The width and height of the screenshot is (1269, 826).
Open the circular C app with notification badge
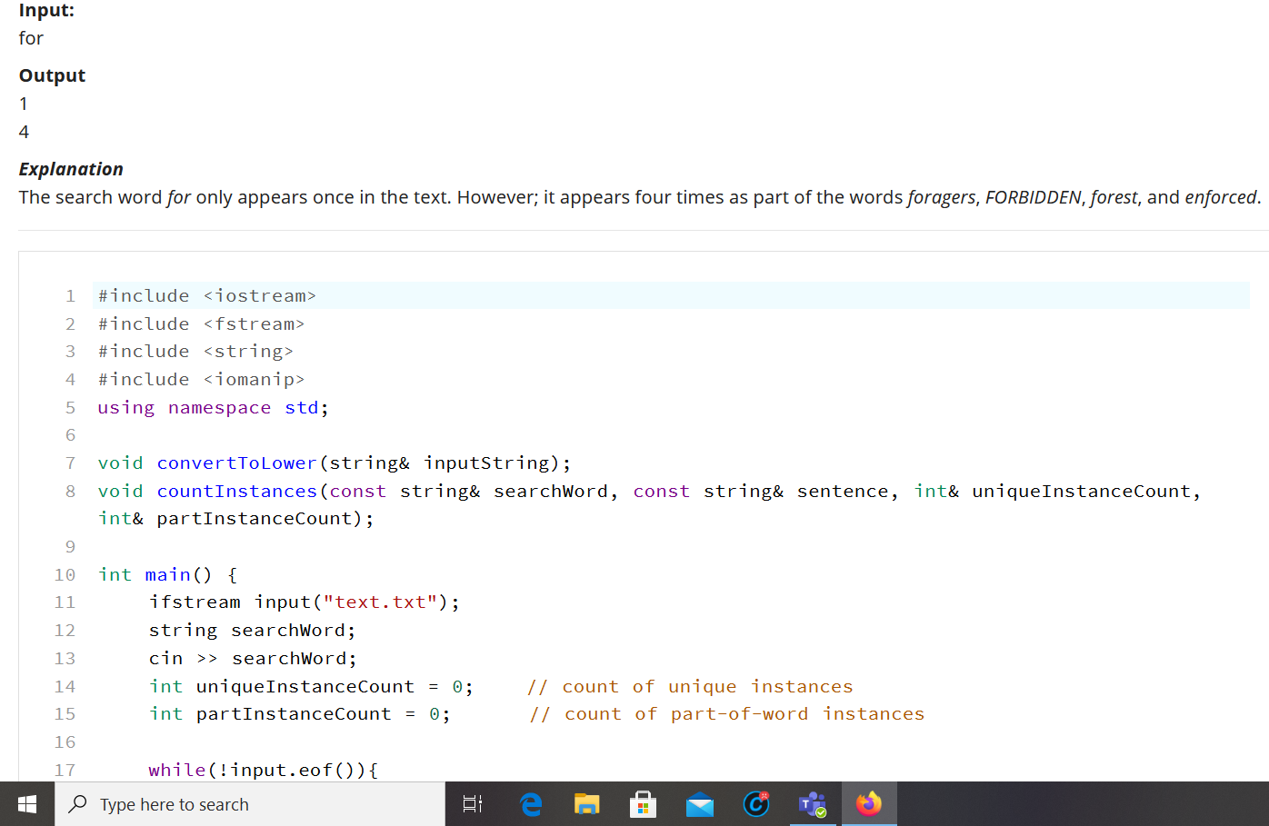pyautogui.click(x=756, y=803)
